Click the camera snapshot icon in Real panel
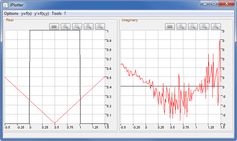Viewport: 237px width, 141px height. pyautogui.click(x=54, y=26)
